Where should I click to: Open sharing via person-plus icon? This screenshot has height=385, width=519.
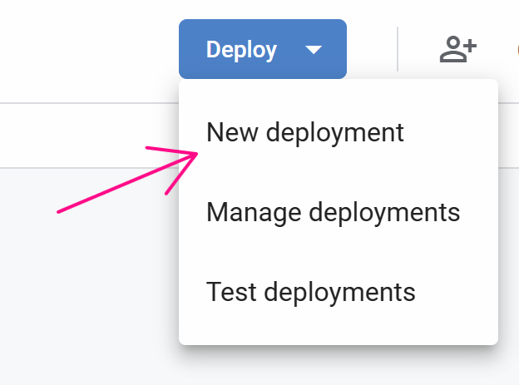pyautogui.click(x=457, y=50)
